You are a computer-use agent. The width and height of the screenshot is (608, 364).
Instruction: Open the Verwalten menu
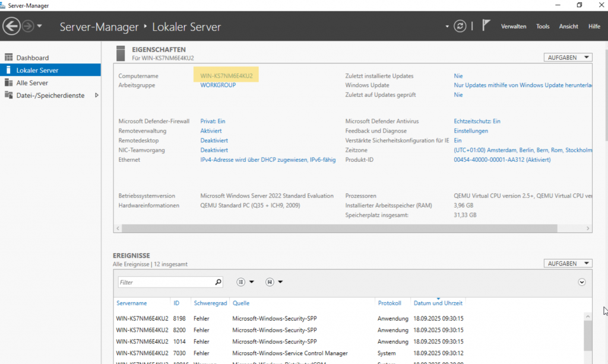[514, 27]
